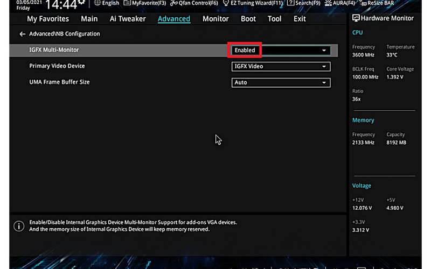Click the arrow on the Enabled dropdown
The height and width of the screenshot is (269, 431).
pos(324,50)
